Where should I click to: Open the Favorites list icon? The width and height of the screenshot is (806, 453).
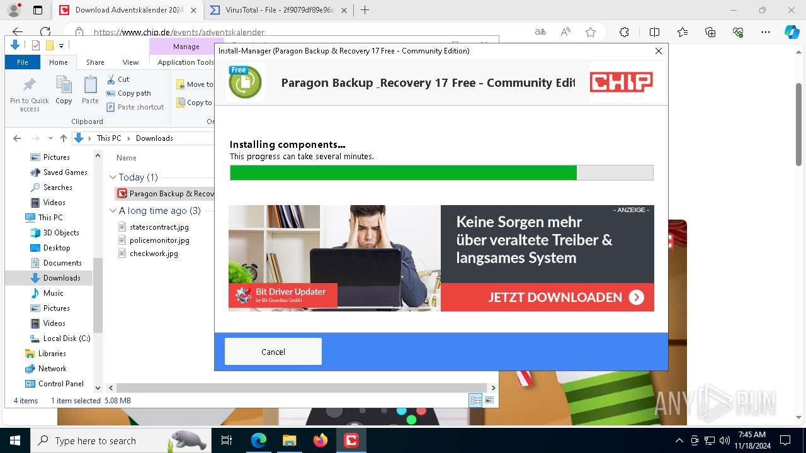point(683,32)
